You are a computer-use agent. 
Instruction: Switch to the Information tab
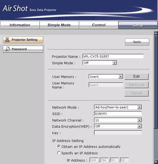(x=20, y=25)
